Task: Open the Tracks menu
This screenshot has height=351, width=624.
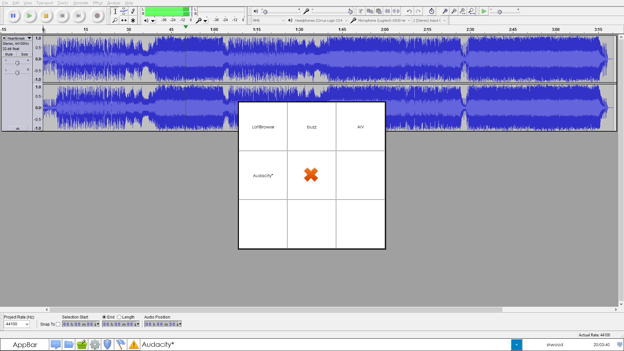Action: [63, 3]
